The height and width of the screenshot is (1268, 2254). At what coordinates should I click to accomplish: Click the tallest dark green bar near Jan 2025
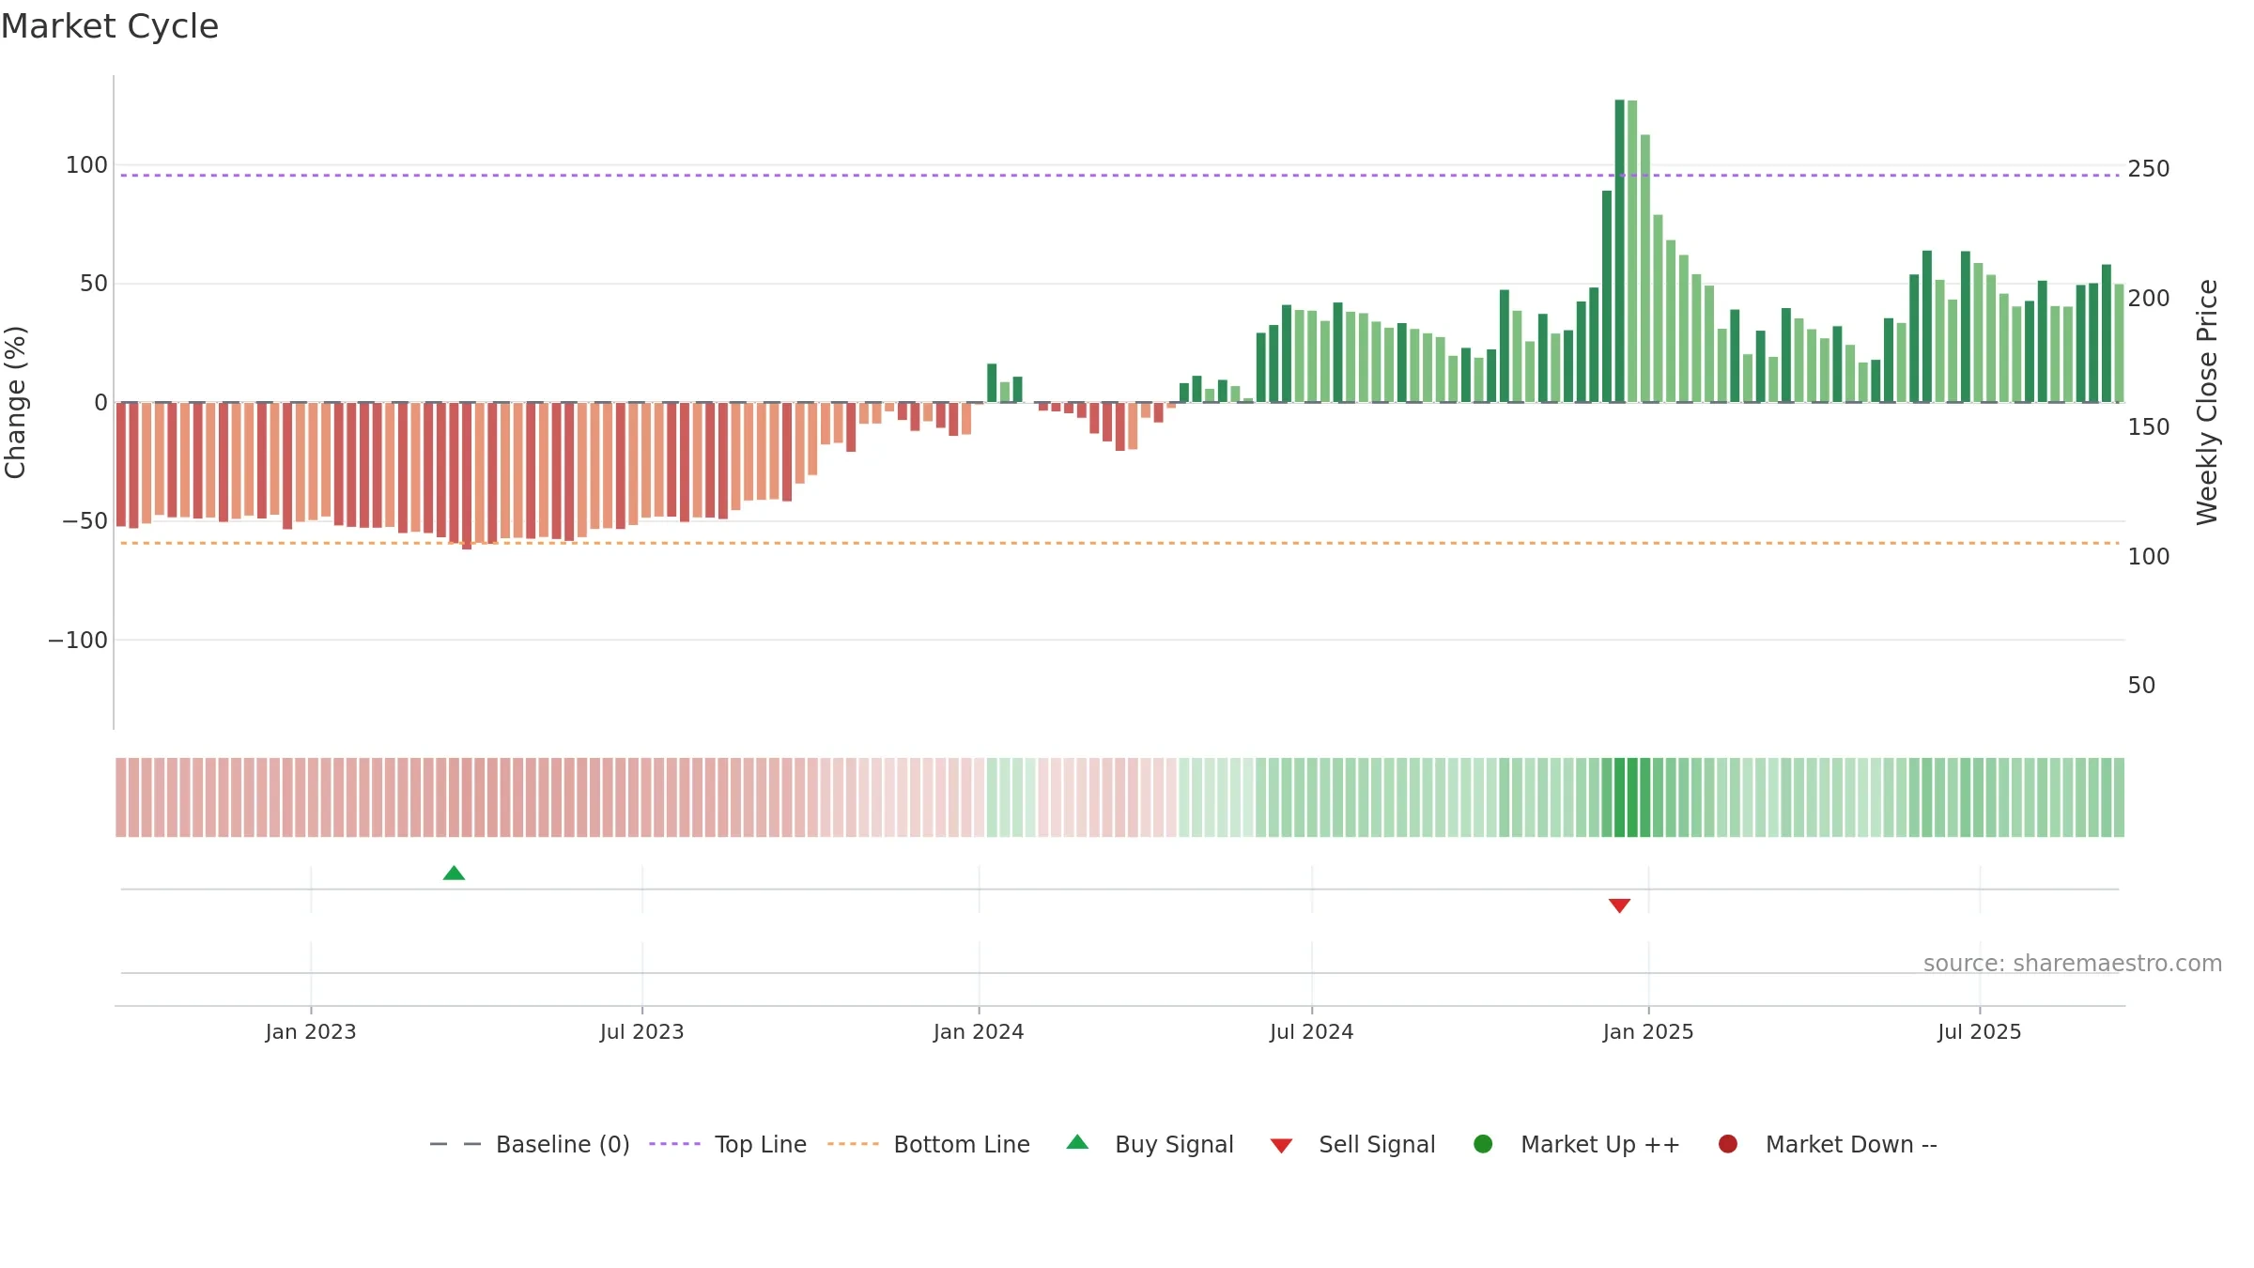(x=1619, y=251)
